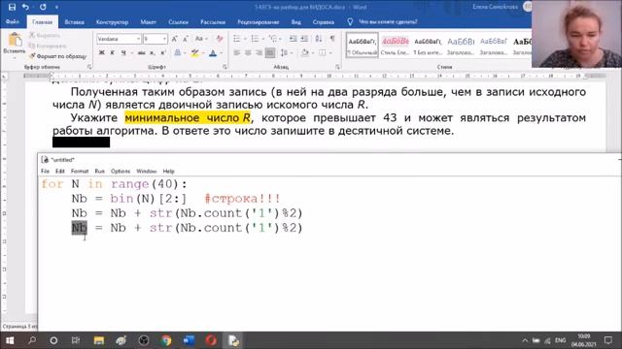The width and height of the screenshot is (622, 349).
Task: Toggle superscript x² formatting
Action: click(x=163, y=52)
